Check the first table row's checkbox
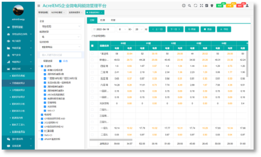Image resolution: width=261 pixels, height=157 pixels. click(92, 54)
